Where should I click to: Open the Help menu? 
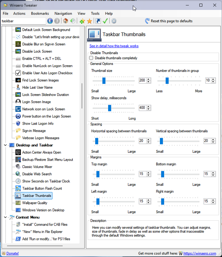point(109,13)
